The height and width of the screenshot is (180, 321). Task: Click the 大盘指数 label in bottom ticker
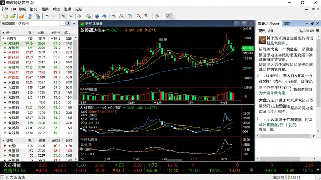pyautogui.click(x=12, y=165)
